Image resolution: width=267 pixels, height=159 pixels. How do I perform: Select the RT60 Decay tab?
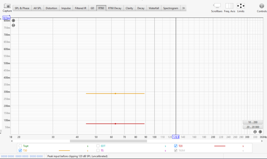[x=115, y=8]
